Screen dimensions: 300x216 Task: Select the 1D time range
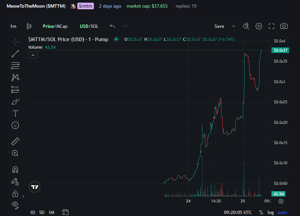pos(33,212)
